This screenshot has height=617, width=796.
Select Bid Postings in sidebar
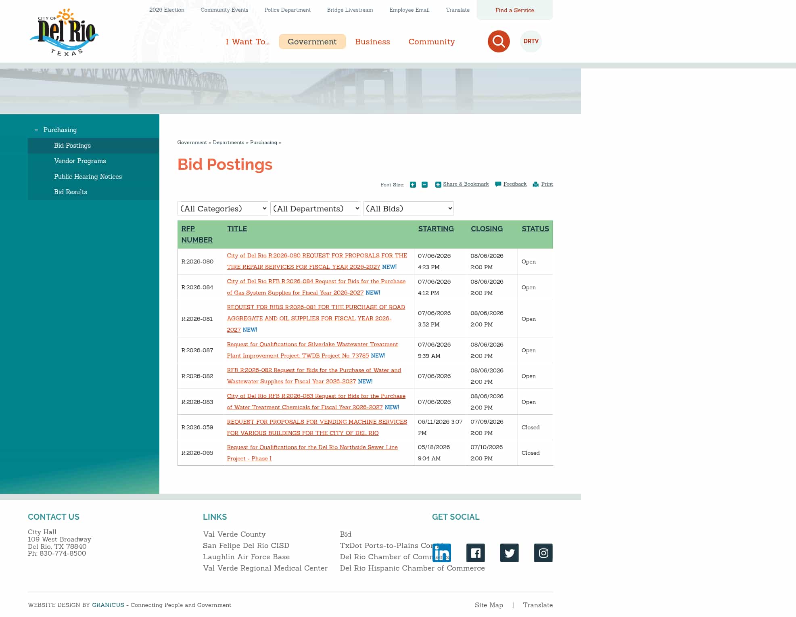(x=94, y=146)
